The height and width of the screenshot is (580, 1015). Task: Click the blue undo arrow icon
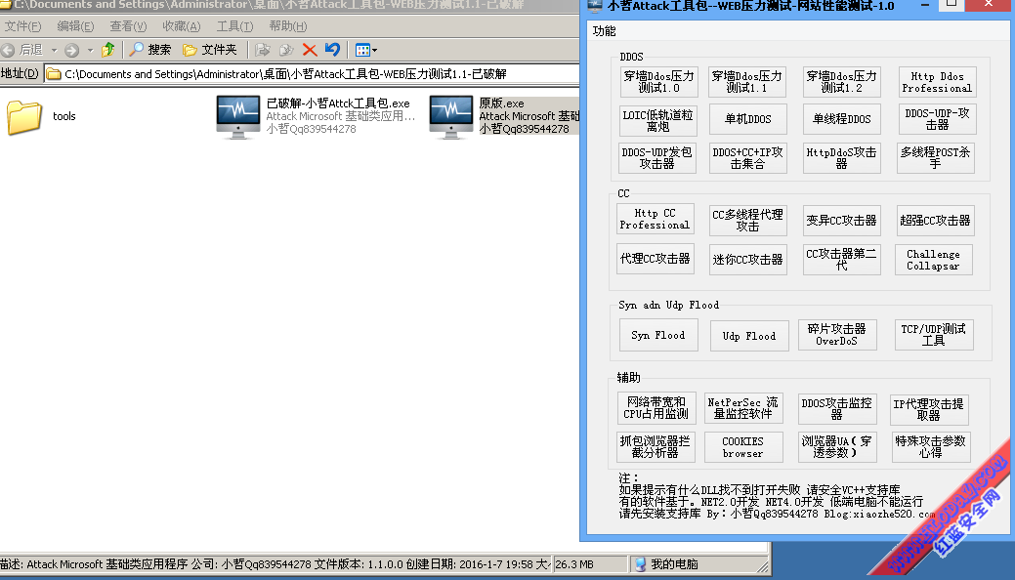click(x=333, y=49)
